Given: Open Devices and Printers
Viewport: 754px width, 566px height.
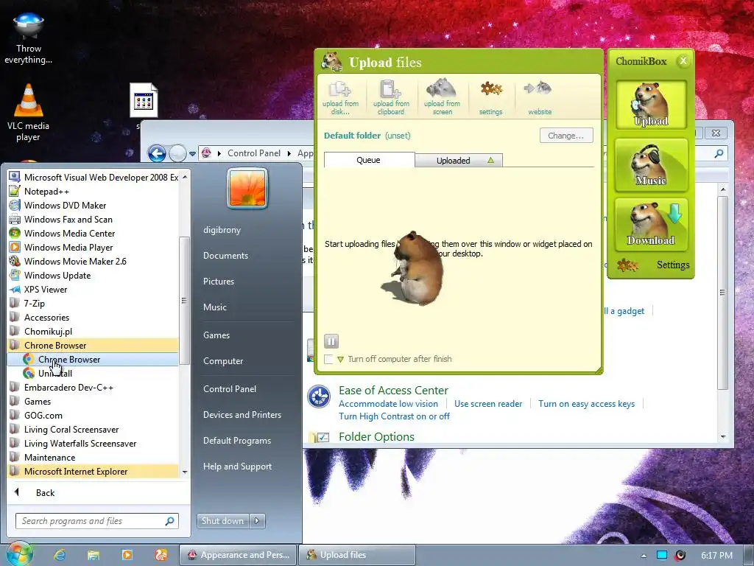Looking at the screenshot, I should click(242, 415).
